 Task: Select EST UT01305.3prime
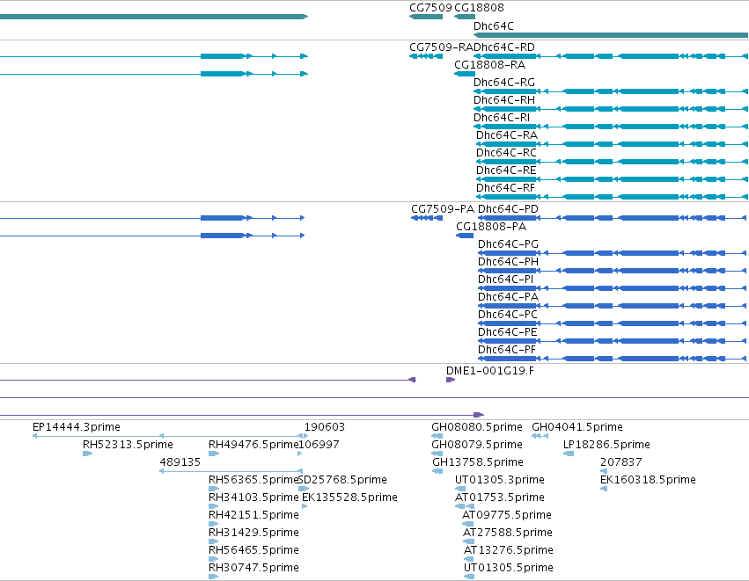pyautogui.click(x=500, y=480)
